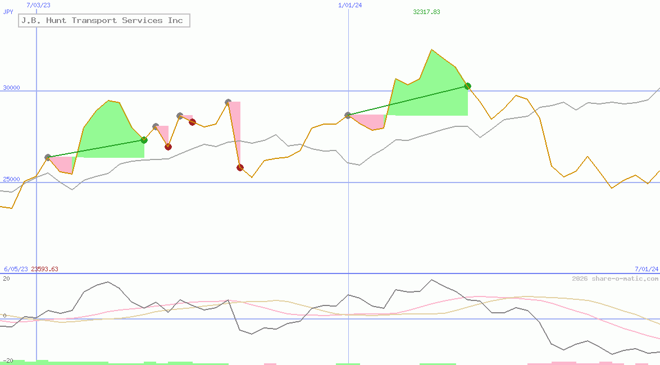Click the 7/01/24 end date label

click(x=647, y=269)
